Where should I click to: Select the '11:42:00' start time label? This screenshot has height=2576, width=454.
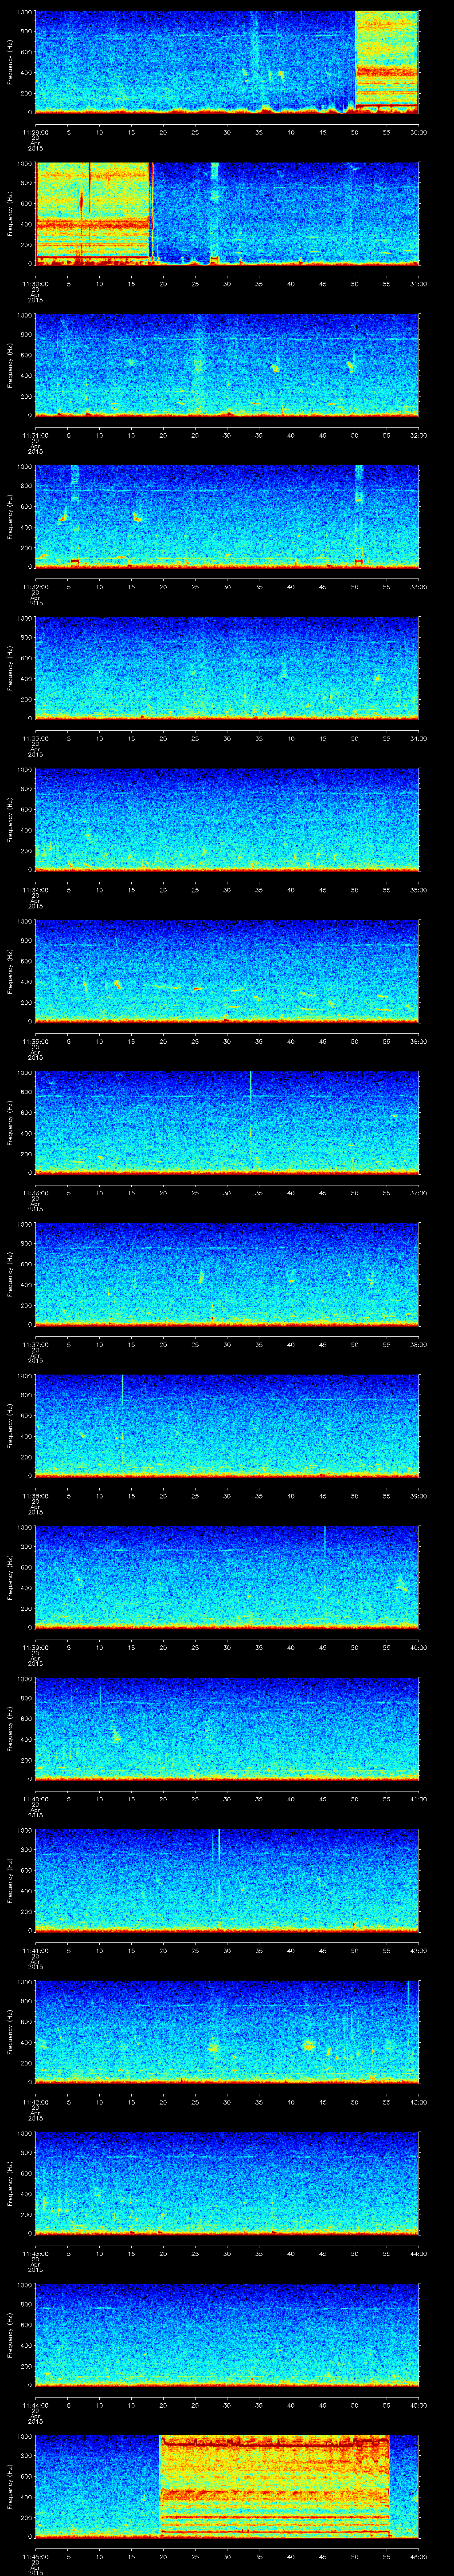pos(35,2102)
